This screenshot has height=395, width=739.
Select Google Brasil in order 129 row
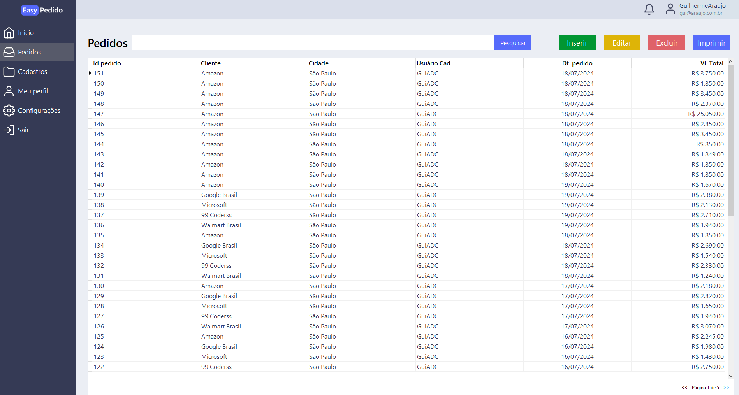tap(219, 296)
